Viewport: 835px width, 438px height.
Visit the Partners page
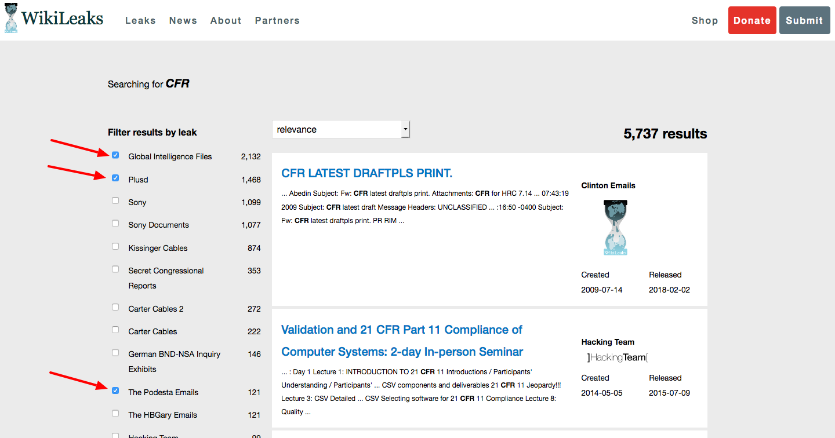277,20
